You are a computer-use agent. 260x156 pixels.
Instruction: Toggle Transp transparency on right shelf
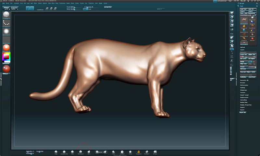[232, 61]
